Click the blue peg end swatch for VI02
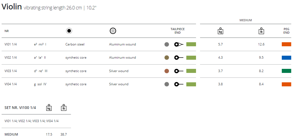This screenshot has height=138, width=292. tap(286, 58)
